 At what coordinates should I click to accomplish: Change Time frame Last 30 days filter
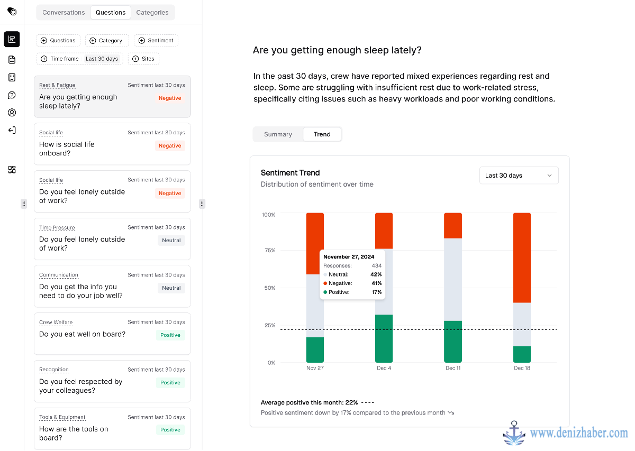coord(79,59)
